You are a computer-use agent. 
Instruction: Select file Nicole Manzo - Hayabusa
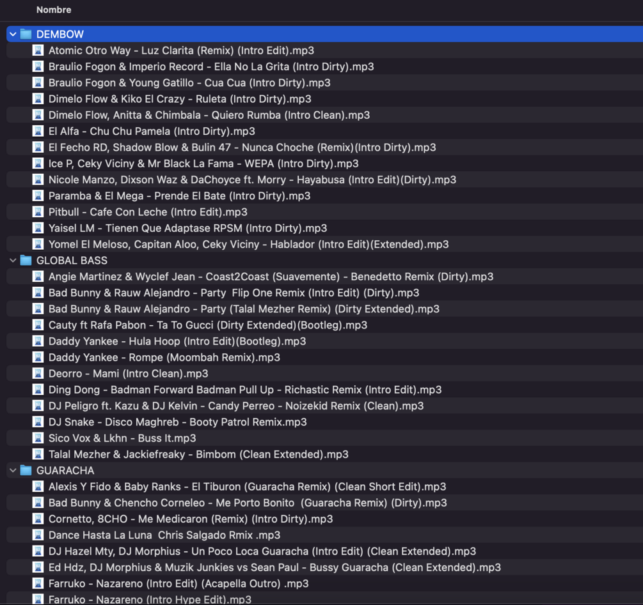252,180
